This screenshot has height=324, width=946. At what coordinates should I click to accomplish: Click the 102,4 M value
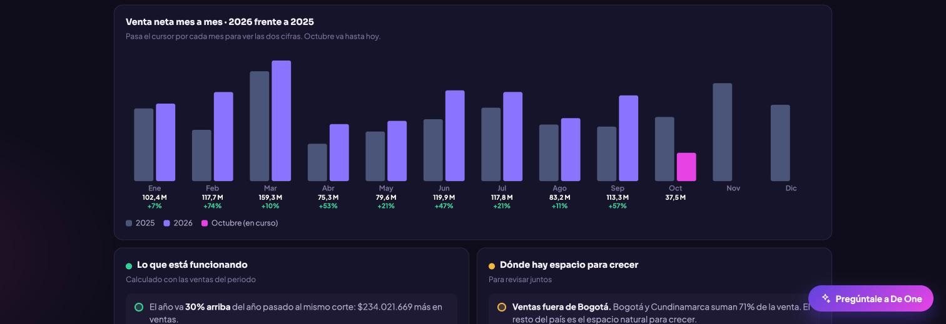[x=155, y=197]
